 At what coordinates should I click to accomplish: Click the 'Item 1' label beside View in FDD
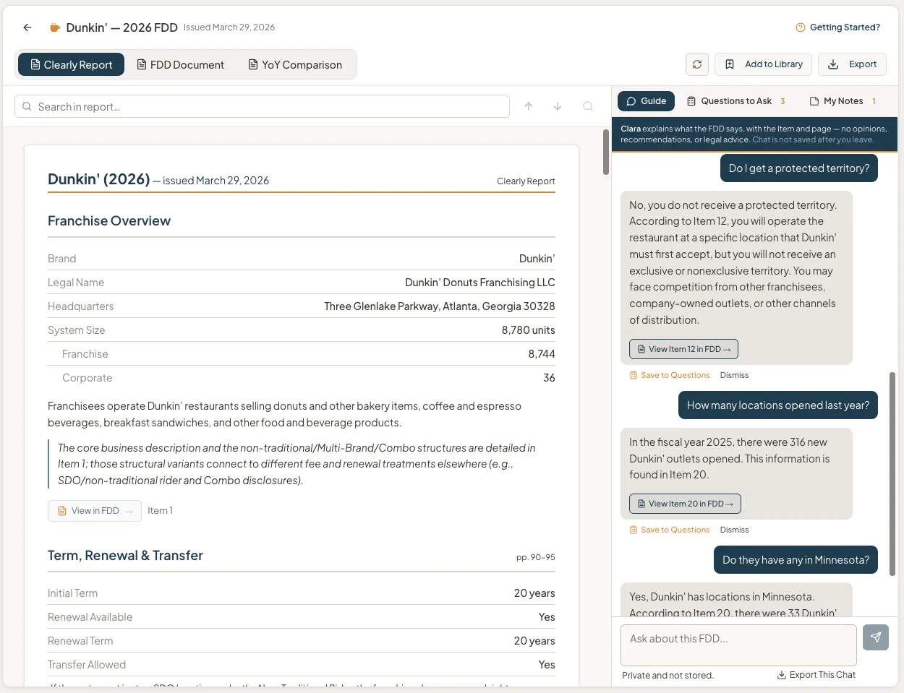click(x=160, y=511)
